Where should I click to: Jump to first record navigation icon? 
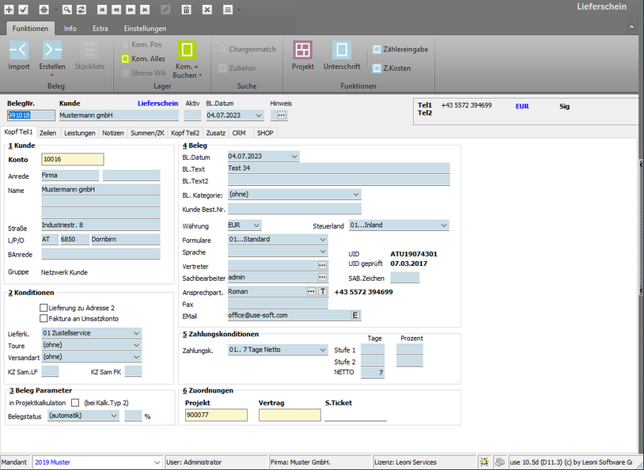coord(102,9)
